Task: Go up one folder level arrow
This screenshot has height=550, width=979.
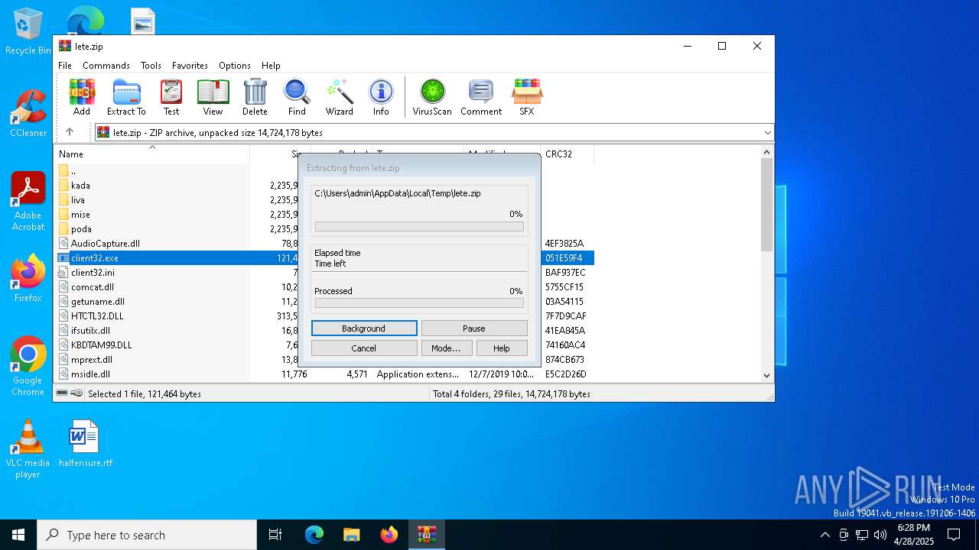Action: (70, 132)
